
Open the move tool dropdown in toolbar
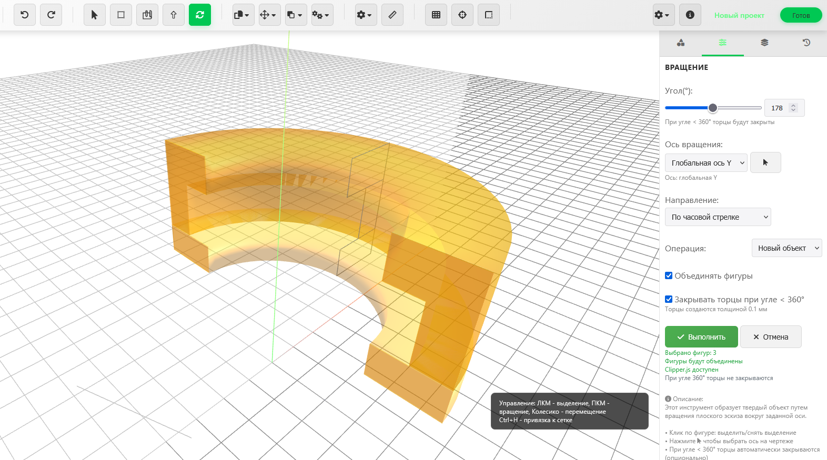tap(269, 15)
